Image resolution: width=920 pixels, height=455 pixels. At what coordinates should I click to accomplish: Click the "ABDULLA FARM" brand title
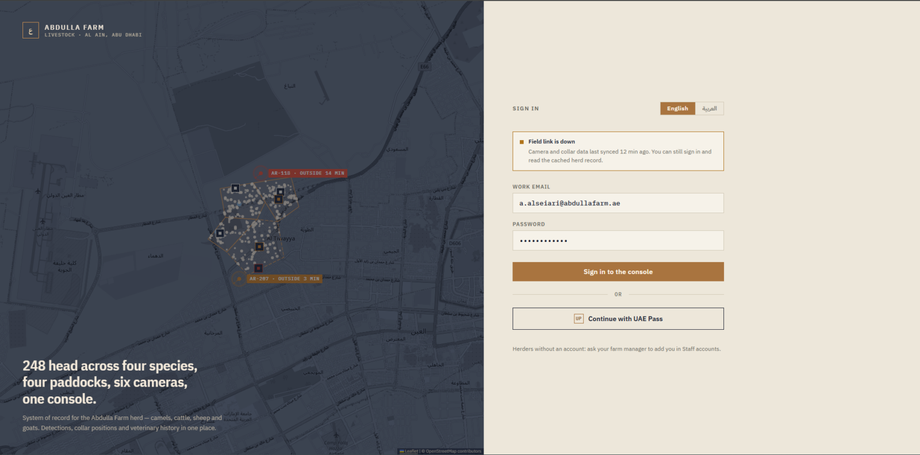point(74,27)
